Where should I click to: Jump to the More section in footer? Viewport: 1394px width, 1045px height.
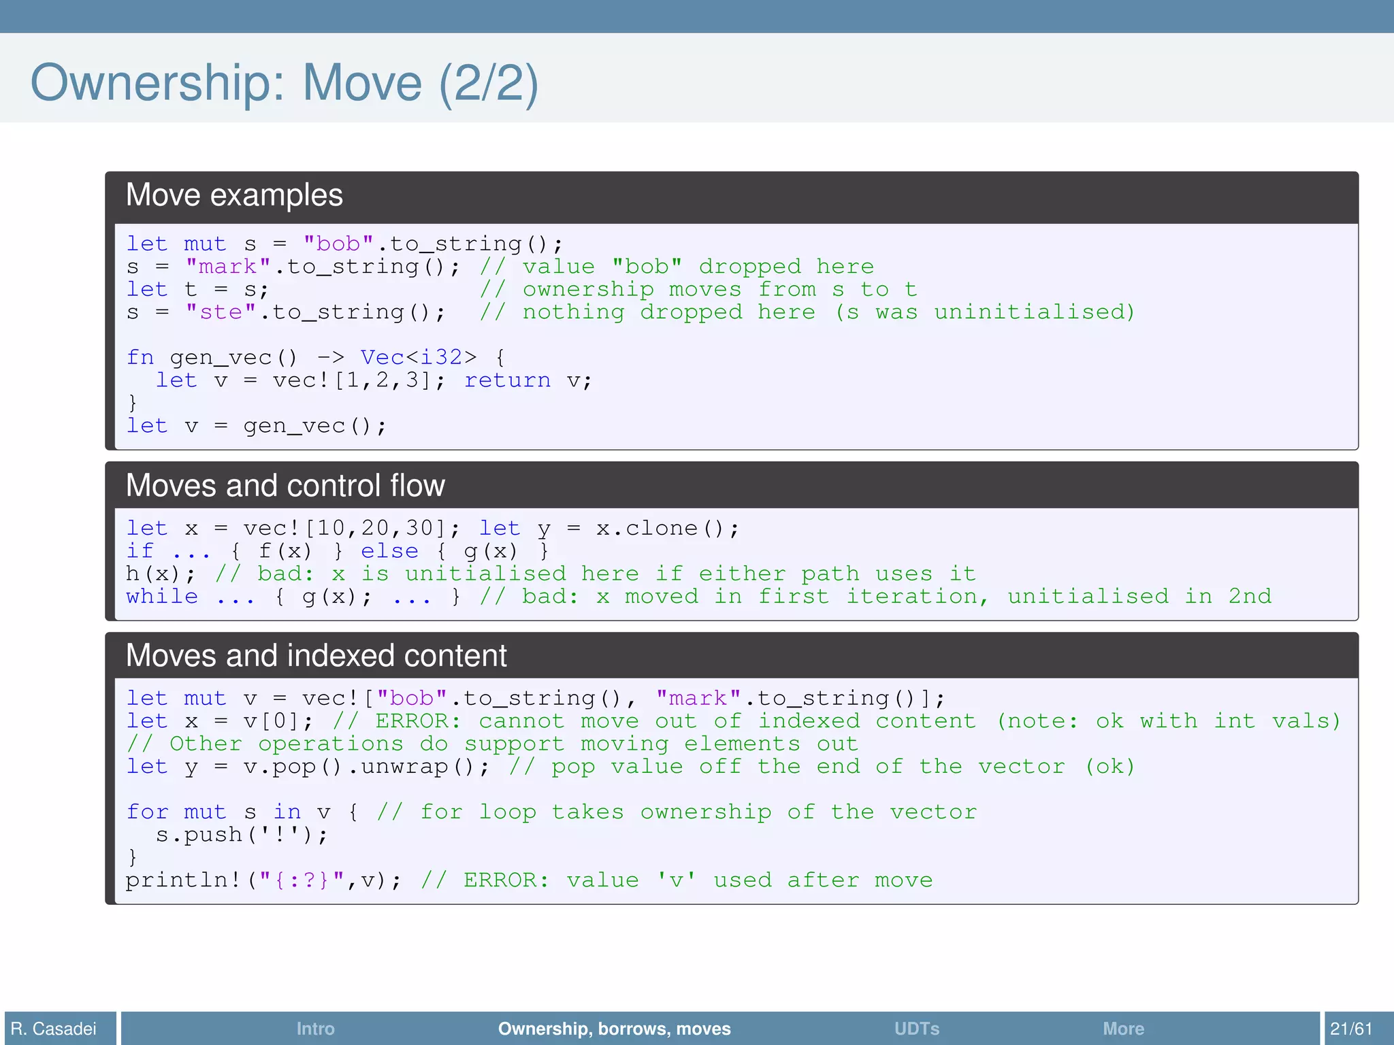(1123, 1028)
